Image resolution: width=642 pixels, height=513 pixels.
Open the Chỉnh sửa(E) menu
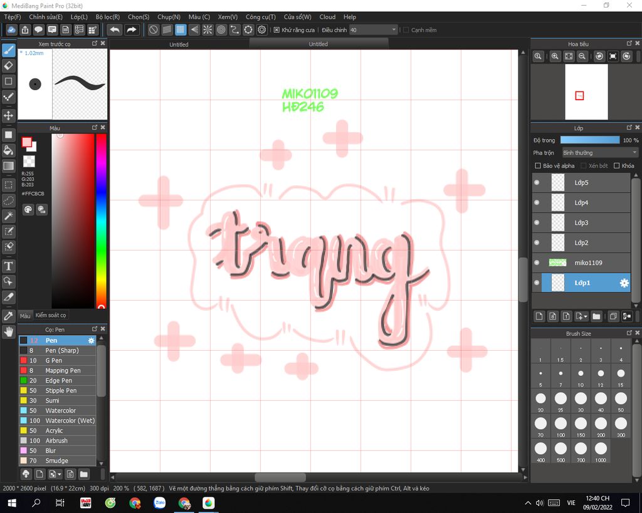(46, 17)
